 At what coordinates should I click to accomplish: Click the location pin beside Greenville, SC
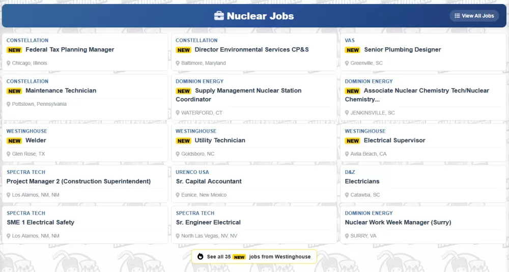pyautogui.click(x=347, y=63)
